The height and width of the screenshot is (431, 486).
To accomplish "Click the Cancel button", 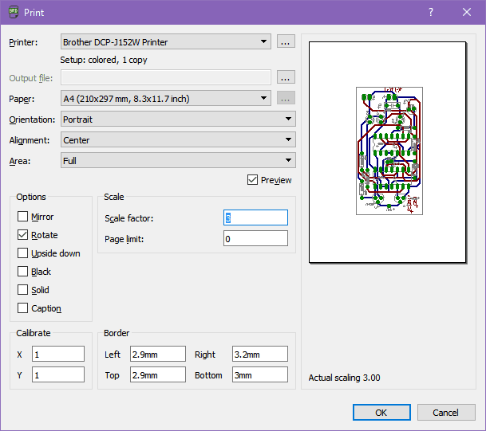I will point(446,412).
